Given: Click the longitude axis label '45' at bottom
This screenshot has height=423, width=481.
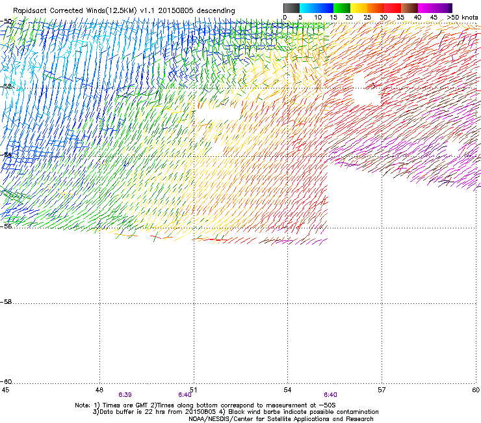Looking at the screenshot, I should tap(5, 390).
